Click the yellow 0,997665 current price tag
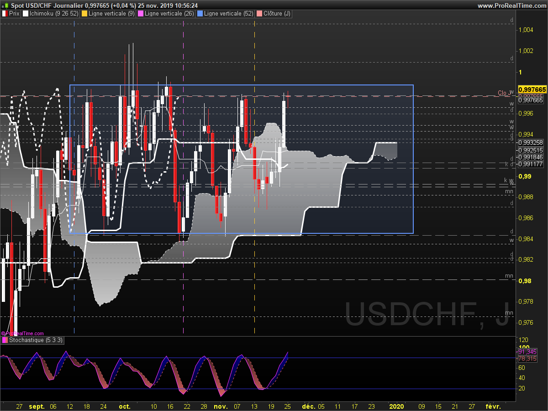The width and height of the screenshot is (548, 411). [x=532, y=89]
